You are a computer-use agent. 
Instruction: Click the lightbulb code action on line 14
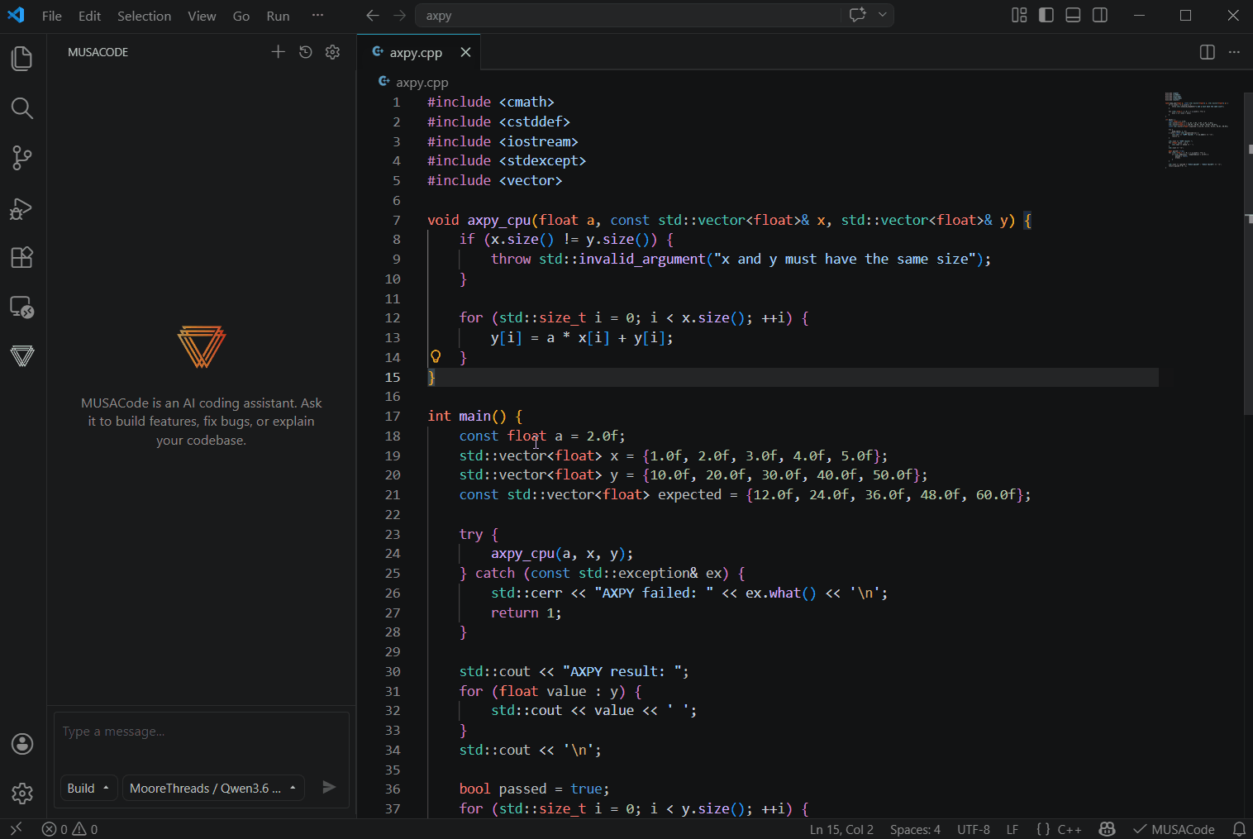436,356
